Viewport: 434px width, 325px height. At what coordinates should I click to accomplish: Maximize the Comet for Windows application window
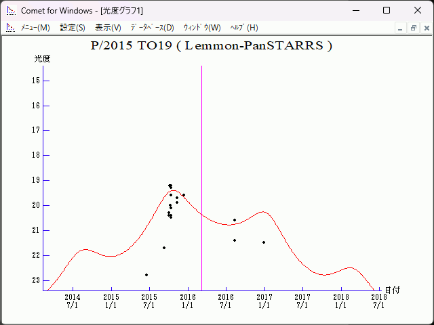tap(386, 10)
